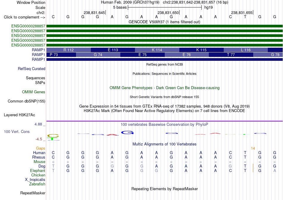Select the L 116 codon block
The image size is (283, 200).
coord(246,50)
